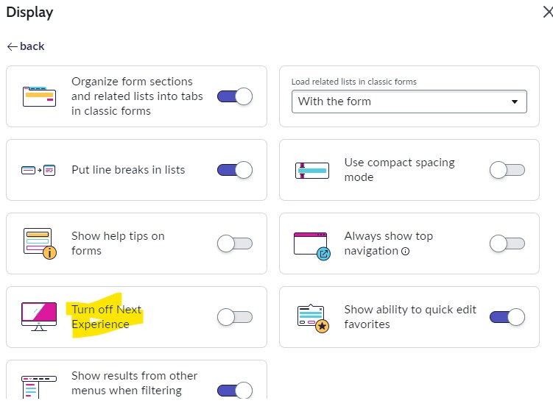Go back to previous settings page
The width and height of the screenshot is (553, 409).
26,46
